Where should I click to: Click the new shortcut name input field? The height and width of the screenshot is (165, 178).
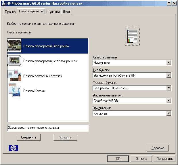tap(48, 128)
